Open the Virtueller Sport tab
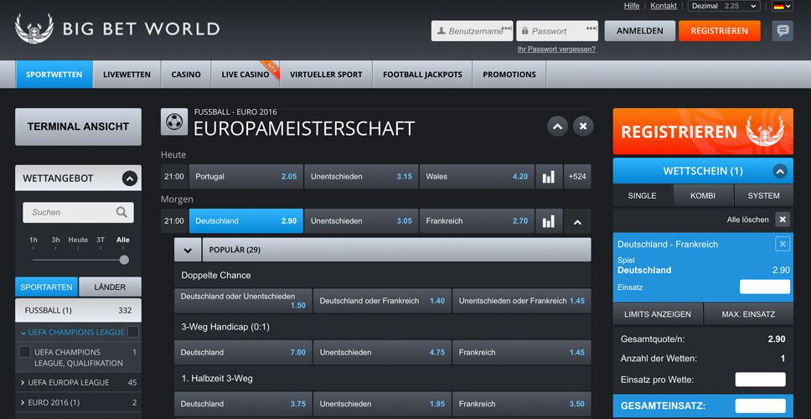Viewport: 811px width, 419px height. coord(326,75)
